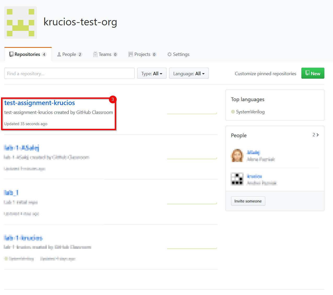333x295 pixels.
Task: Expand the Language: All filter
Action: 189,73
